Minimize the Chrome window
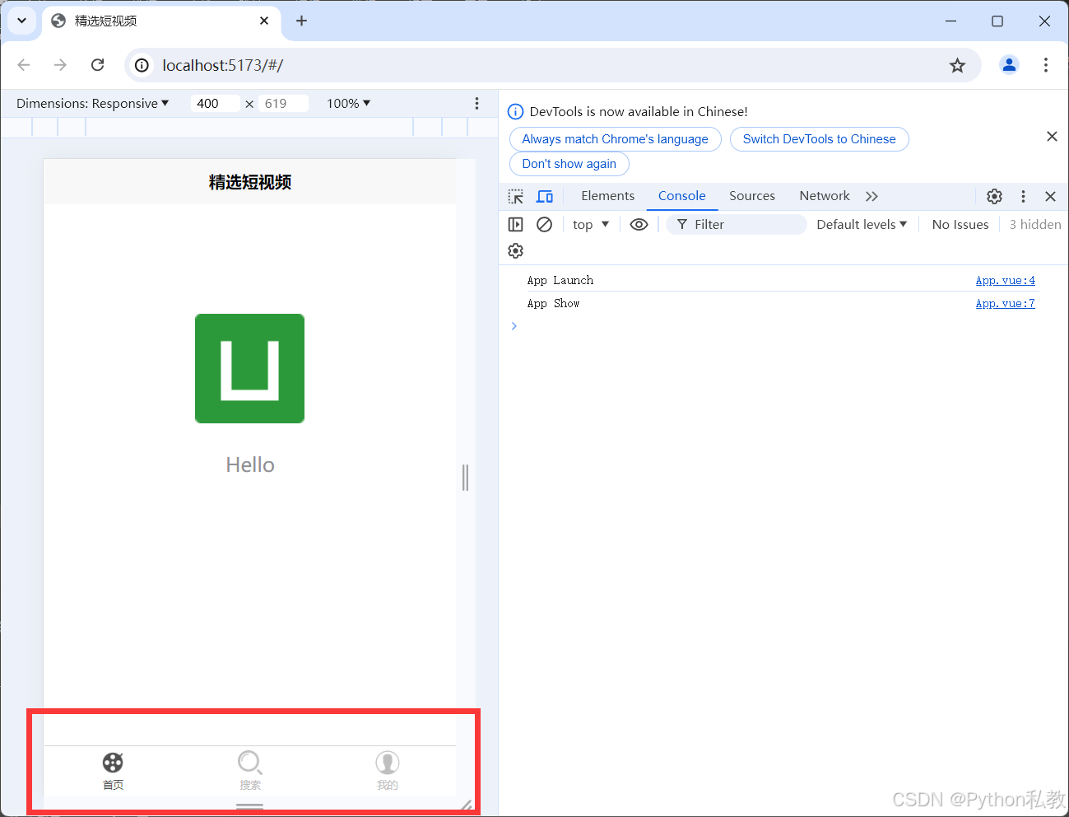 coord(951,21)
